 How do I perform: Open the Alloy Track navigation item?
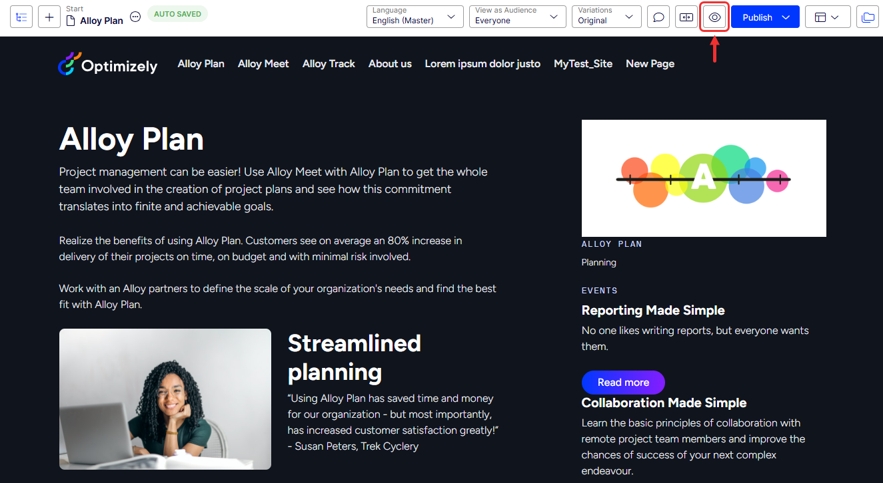pos(329,64)
